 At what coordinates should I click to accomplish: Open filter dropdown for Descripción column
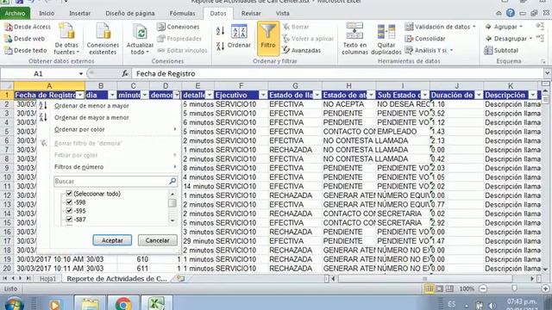[x=533, y=96]
